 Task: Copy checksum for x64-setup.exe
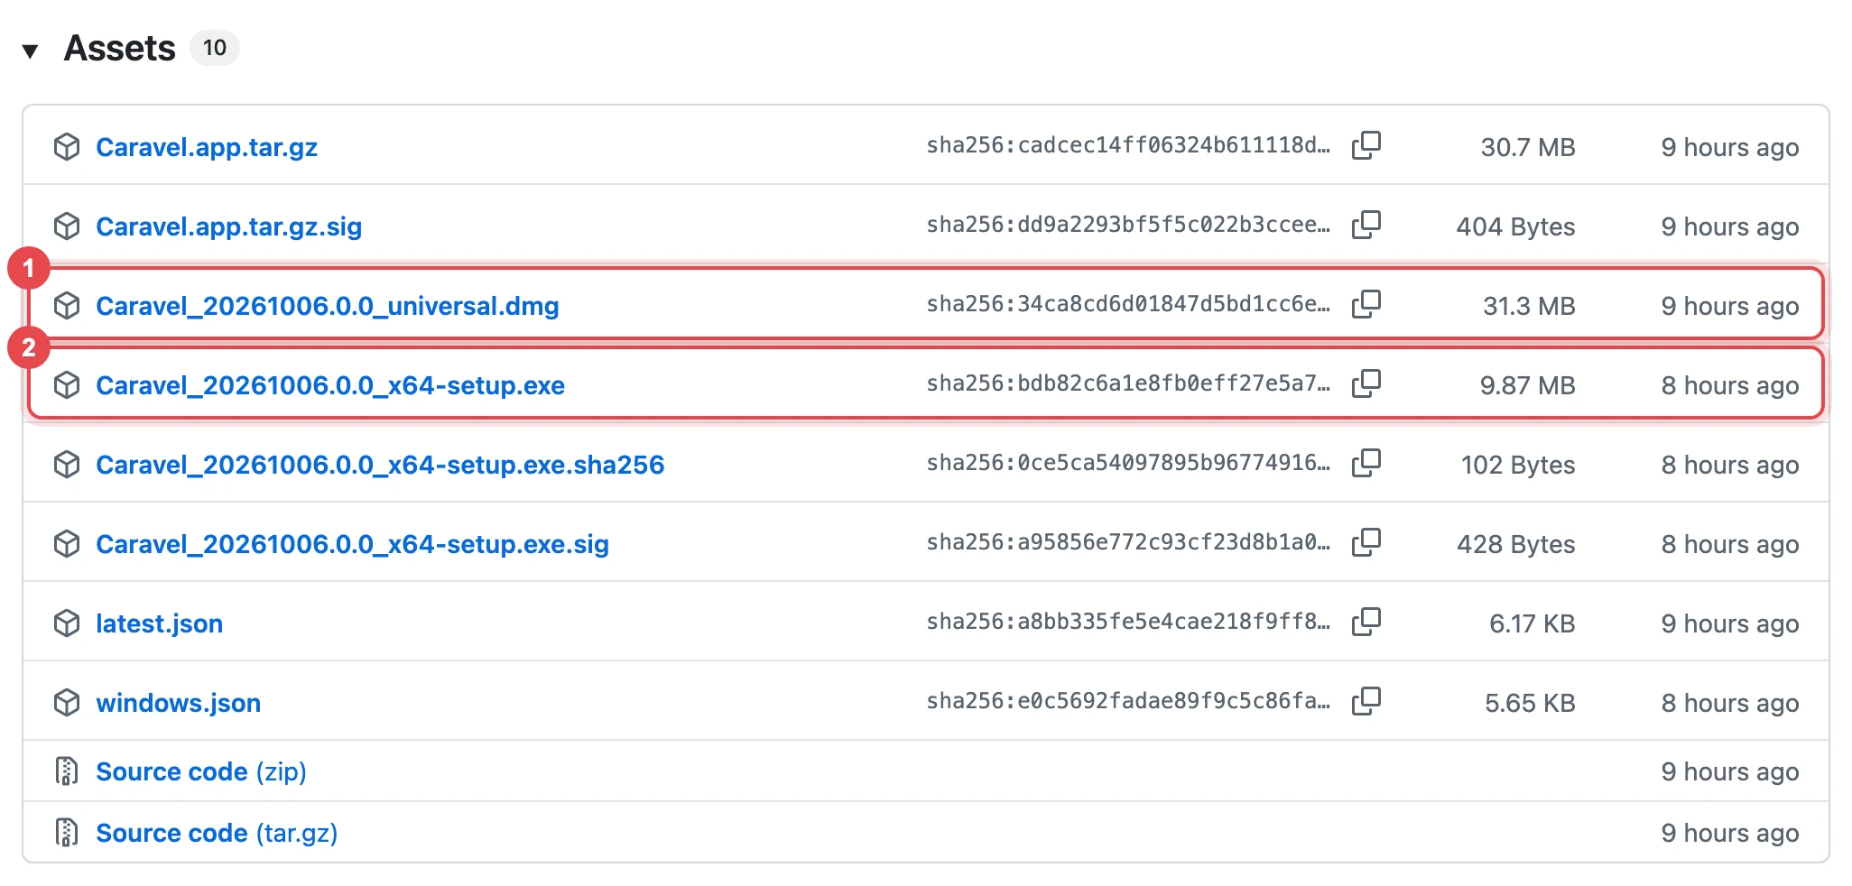(x=1366, y=383)
